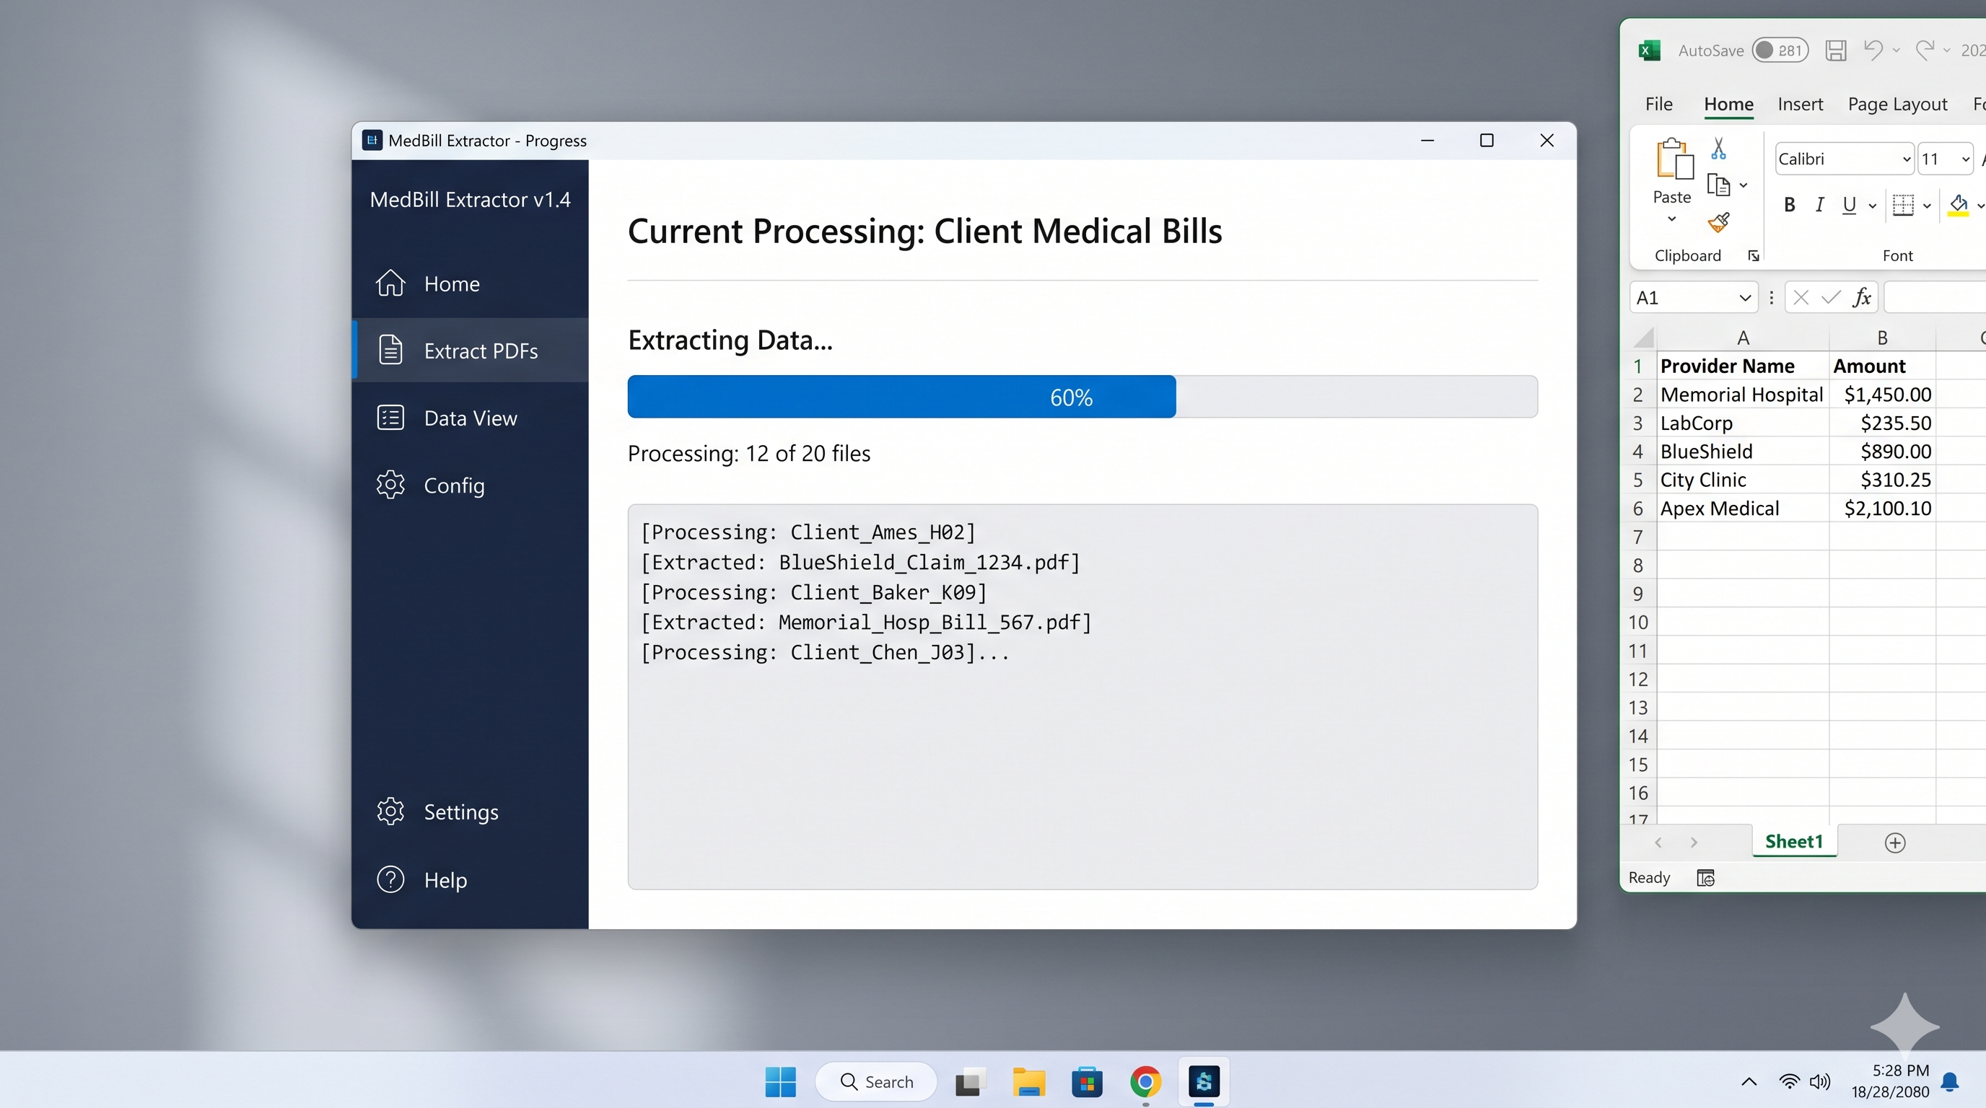The height and width of the screenshot is (1108, 1986).
Task: Click the extraction log output area
Action: 1082,697
